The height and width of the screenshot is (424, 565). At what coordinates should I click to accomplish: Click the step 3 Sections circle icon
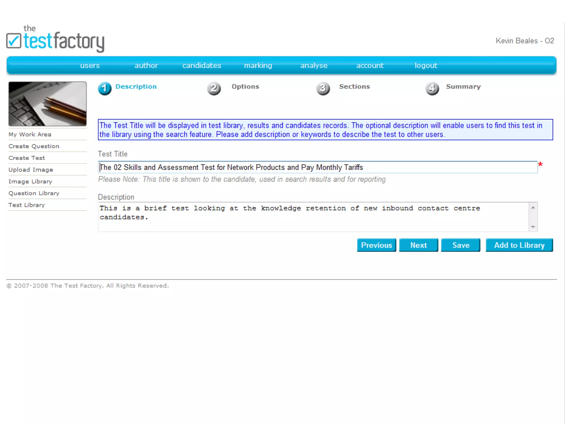(323, 89)
